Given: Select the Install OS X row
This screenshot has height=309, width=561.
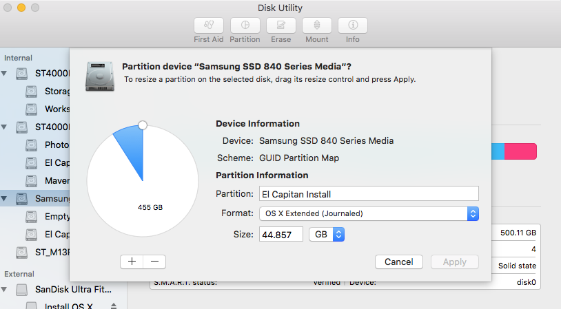Looking at the screenshot, I should pyautogui.click(x=63, y=305).
